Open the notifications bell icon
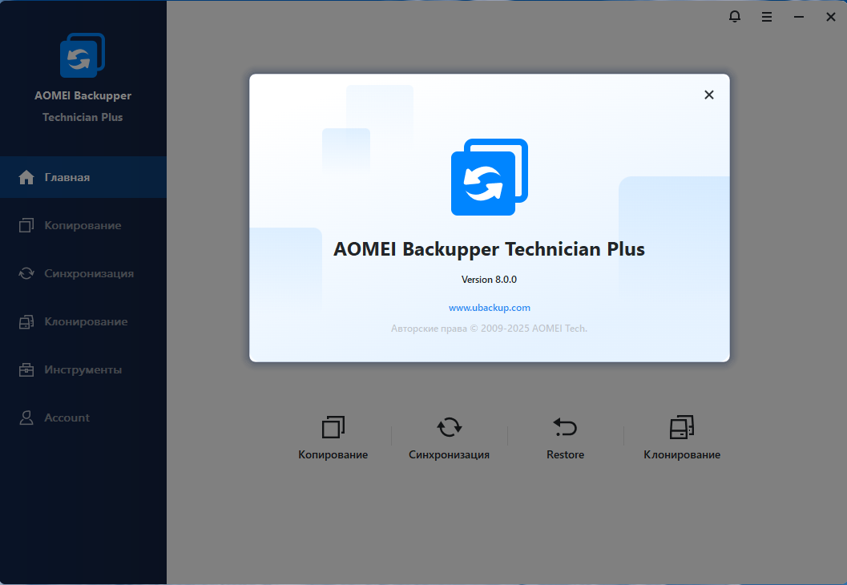The width and height of the screenshot is (847, 585). 735,17
